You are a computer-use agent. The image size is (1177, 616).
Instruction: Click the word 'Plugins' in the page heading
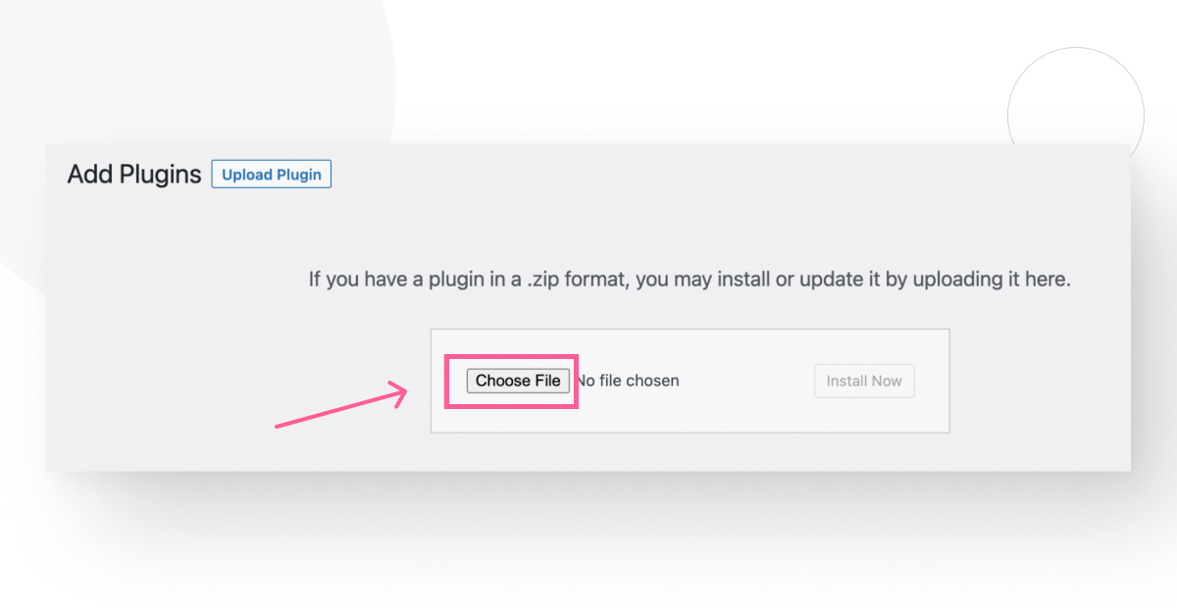tap(160, 175)
